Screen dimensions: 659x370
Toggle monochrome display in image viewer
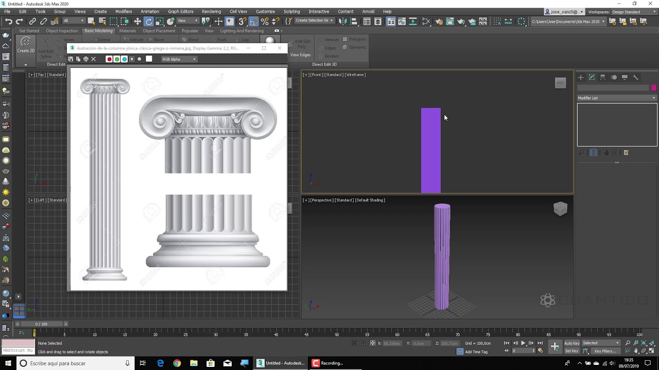pos(139,59)
